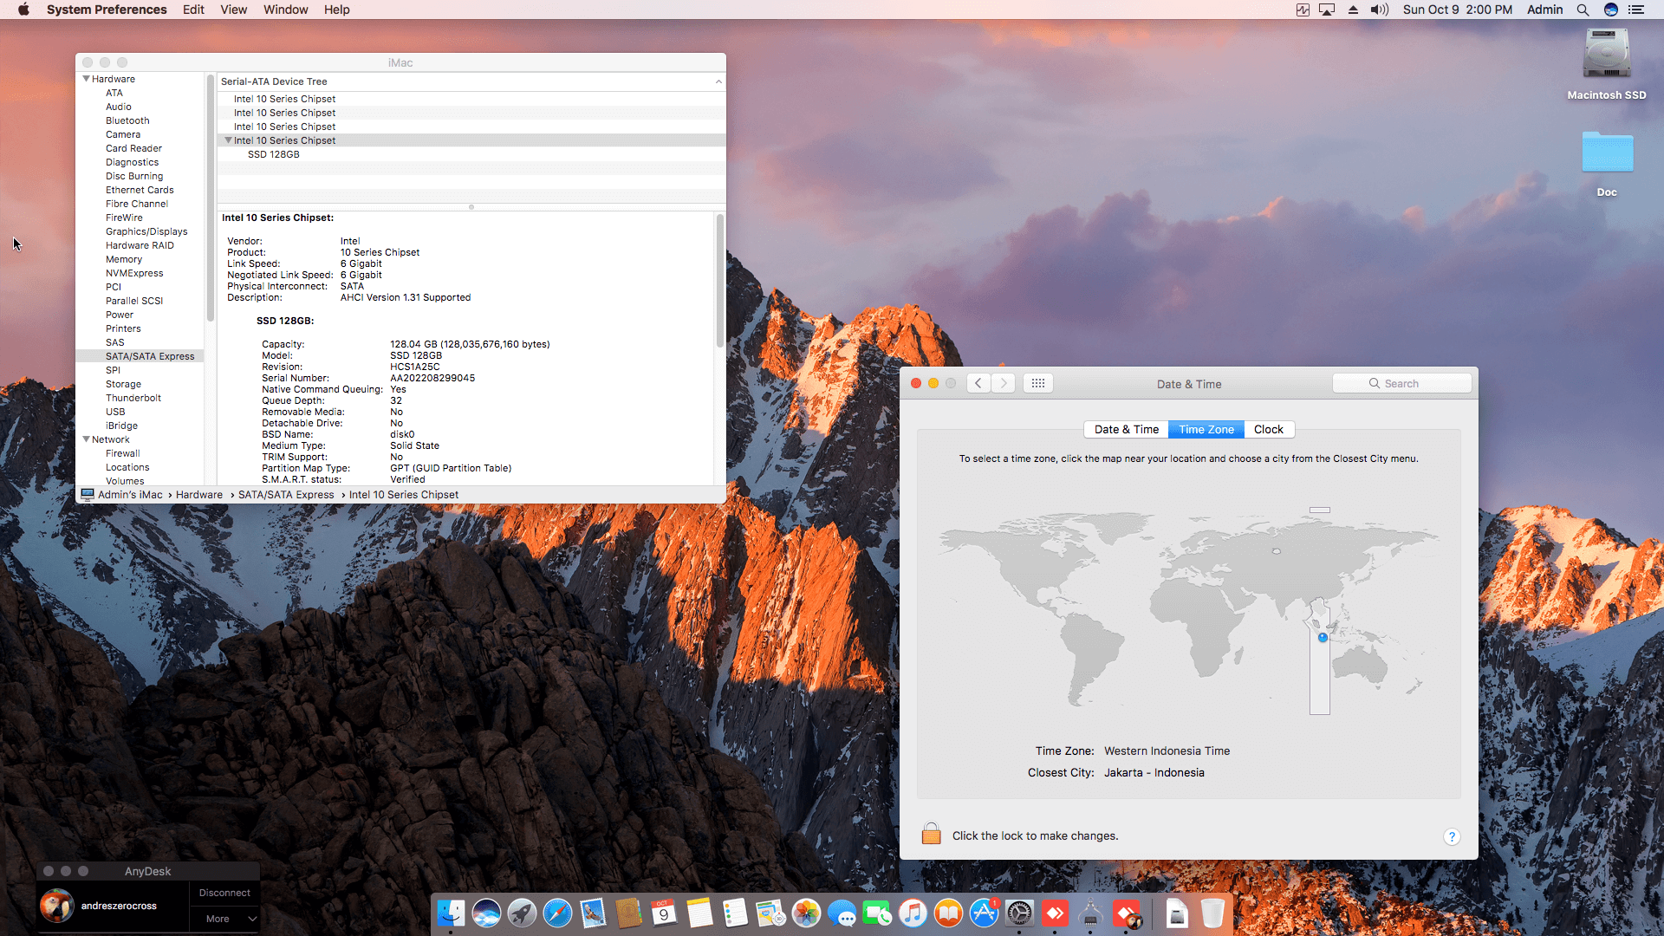Select SSD 128GB in the device tree
1664x936 pixels.
point(273,154)
